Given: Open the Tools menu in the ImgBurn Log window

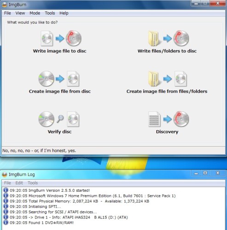Looking at the screenshot, I should [x=33, y=183].
